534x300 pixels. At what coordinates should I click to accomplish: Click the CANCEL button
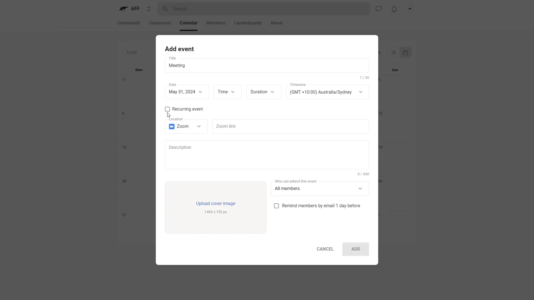tap(325, 249)
